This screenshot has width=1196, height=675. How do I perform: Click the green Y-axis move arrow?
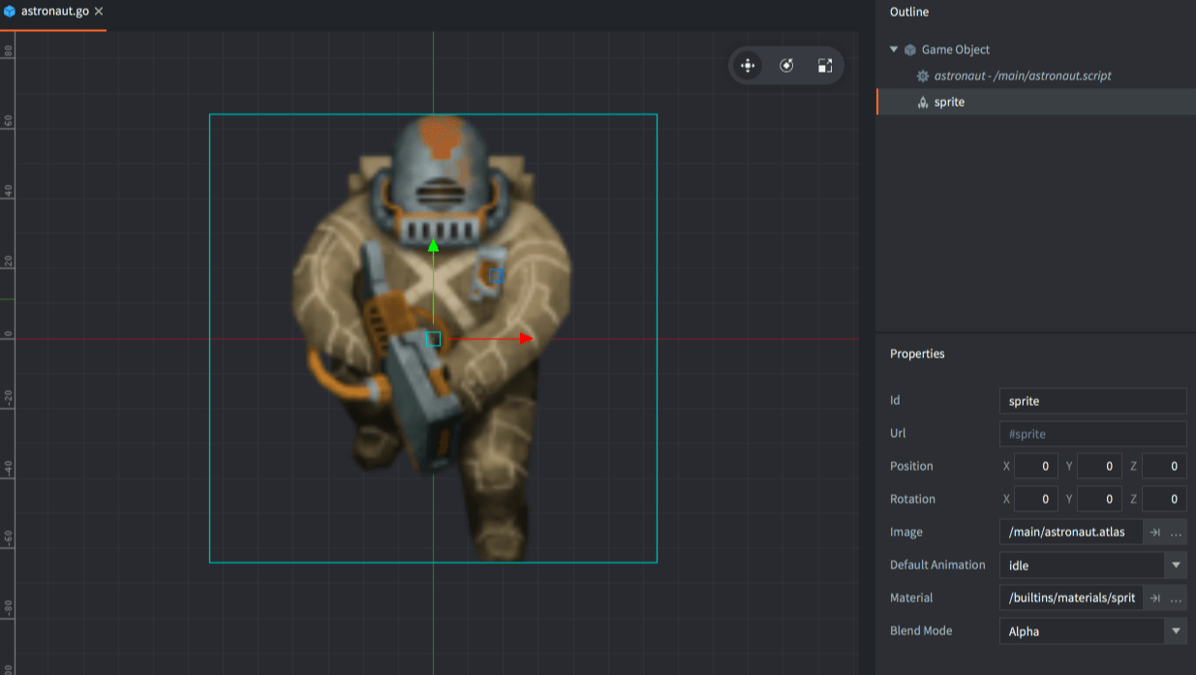click(433, 246)
